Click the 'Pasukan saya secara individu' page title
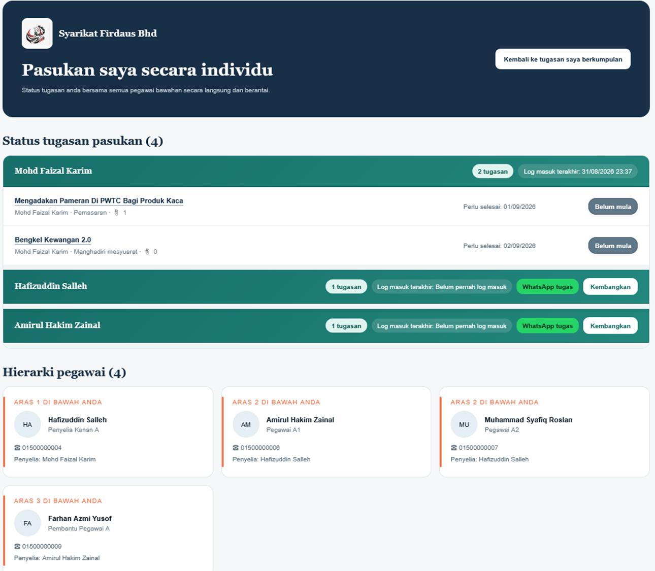Viewport: 655px width, 571px height. pyautogui.click(x=147, y=70)
